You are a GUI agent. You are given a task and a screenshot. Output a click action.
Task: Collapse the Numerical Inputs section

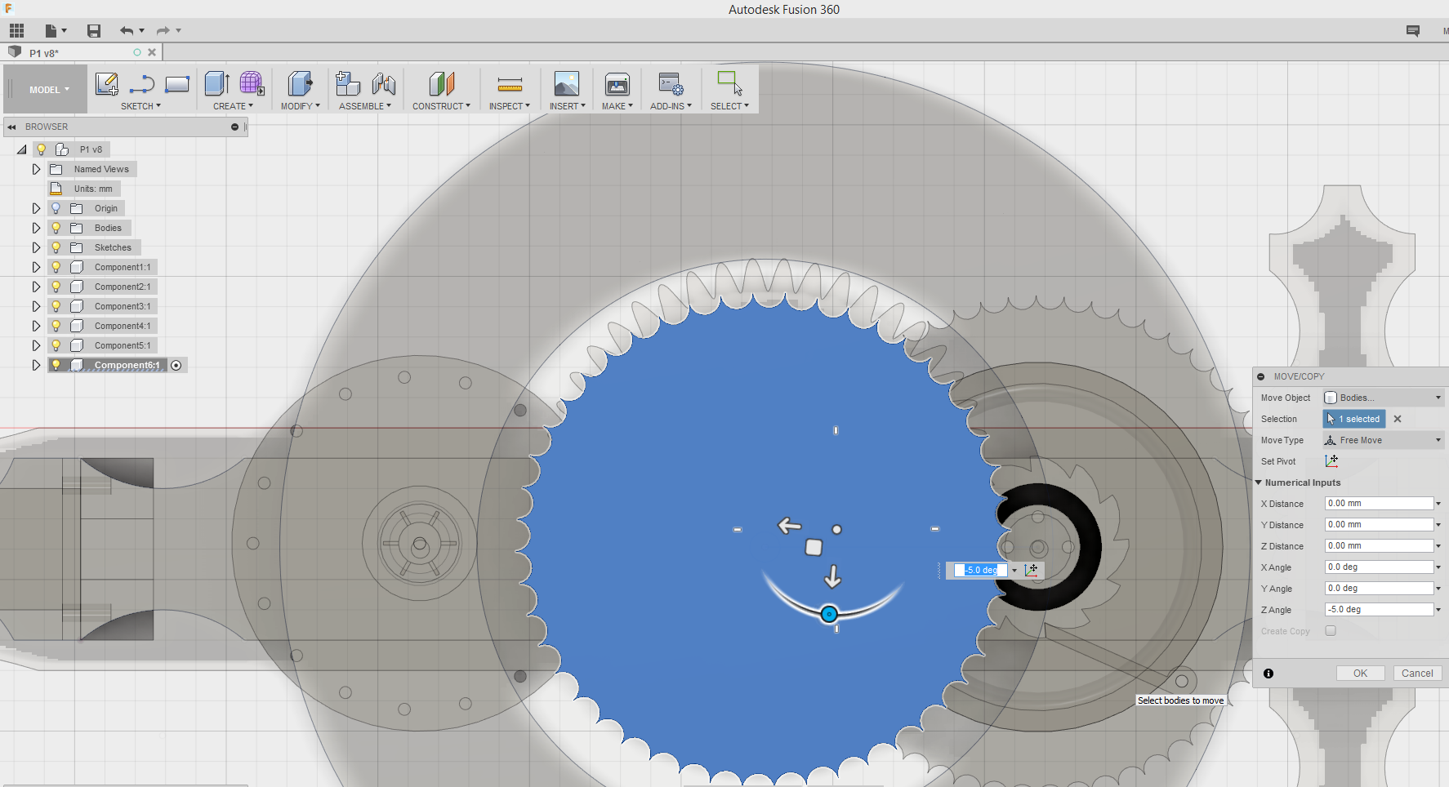point(1260,482)
